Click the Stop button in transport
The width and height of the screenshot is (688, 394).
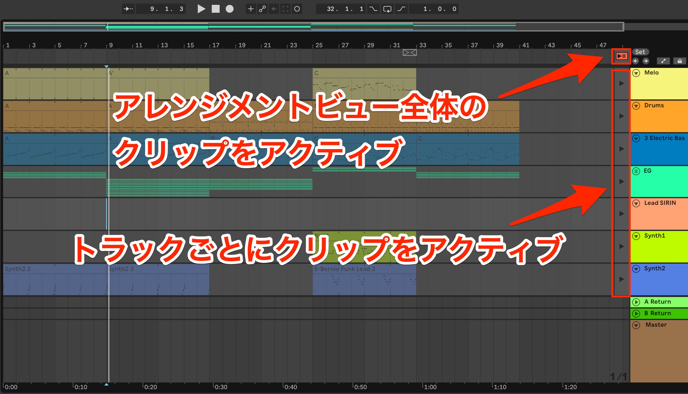click(216, 9)
